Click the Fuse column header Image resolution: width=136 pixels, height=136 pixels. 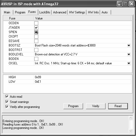coord(19,18)
